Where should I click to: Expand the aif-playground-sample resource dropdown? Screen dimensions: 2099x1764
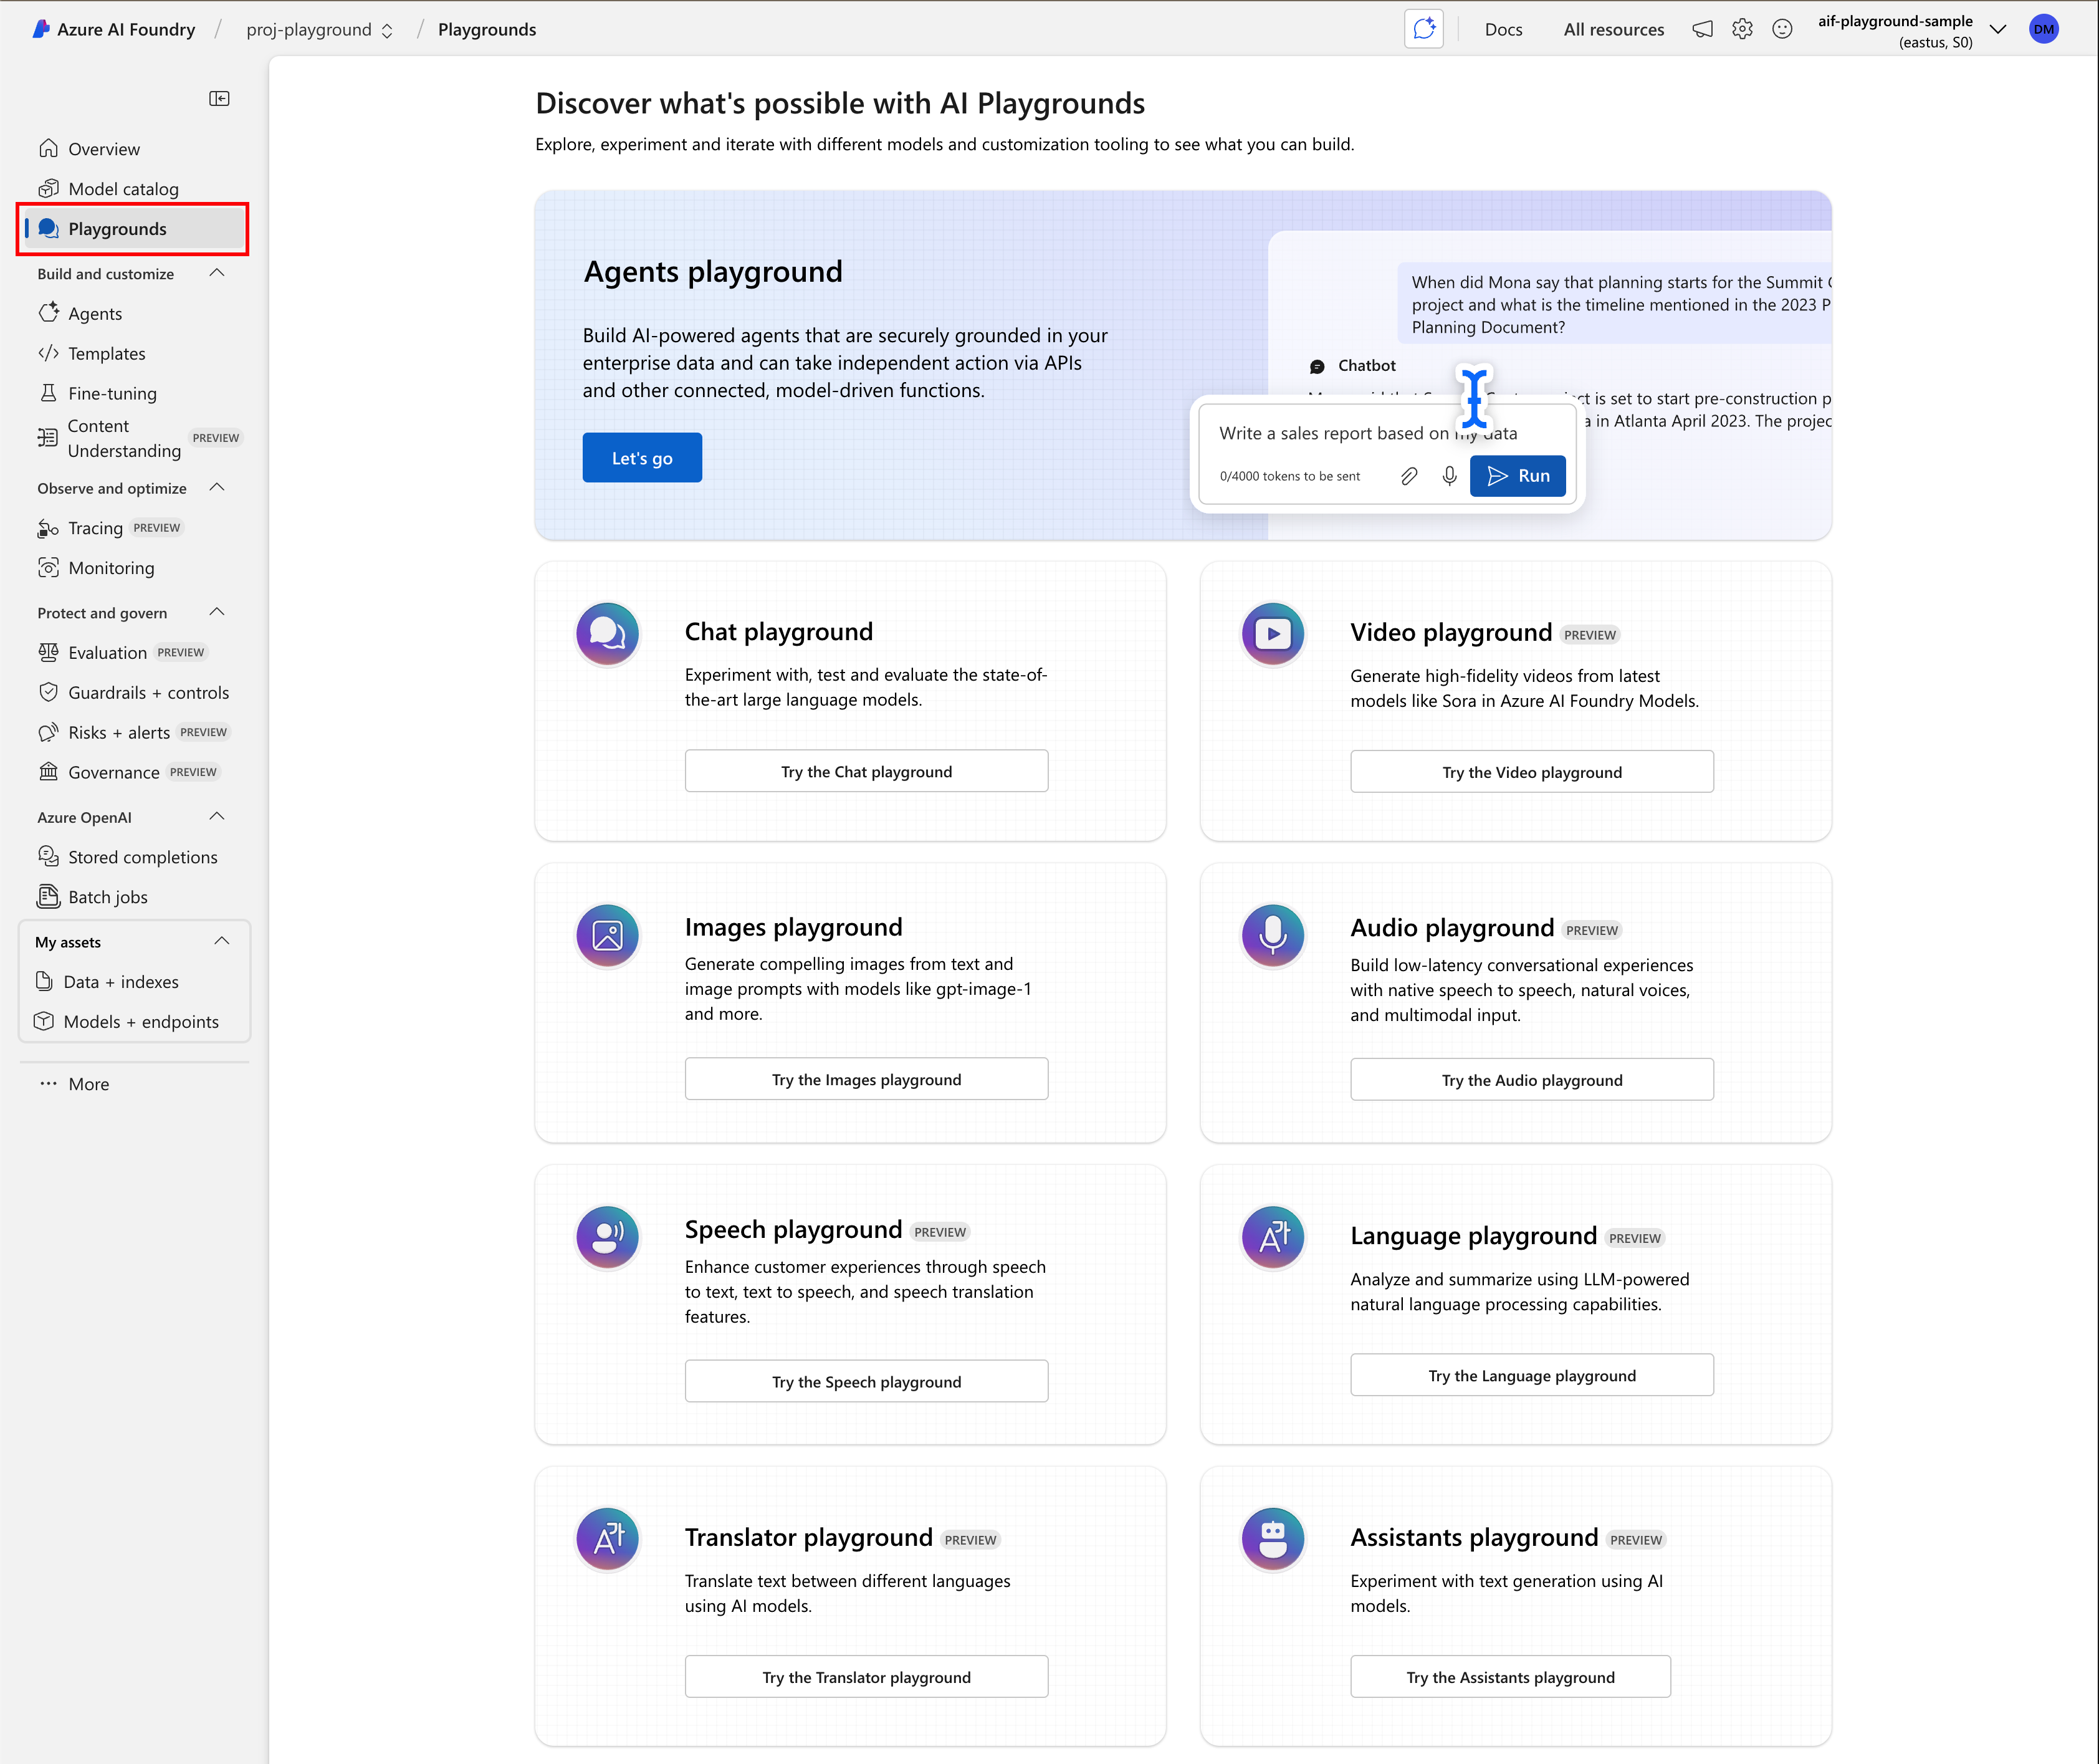click(1997, 29)
